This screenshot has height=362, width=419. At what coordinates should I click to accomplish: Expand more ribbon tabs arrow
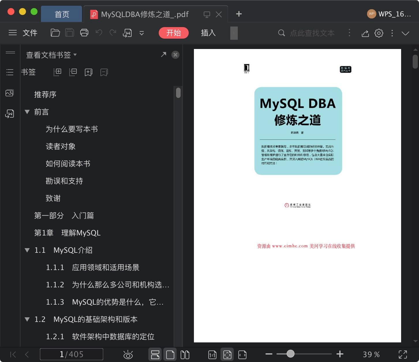234,33
